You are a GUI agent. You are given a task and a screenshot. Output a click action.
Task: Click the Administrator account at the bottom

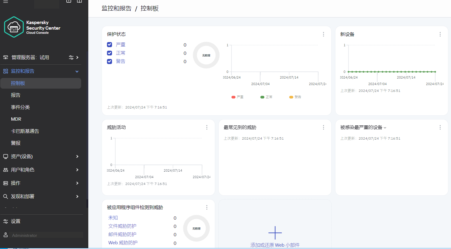coord(25,235)
